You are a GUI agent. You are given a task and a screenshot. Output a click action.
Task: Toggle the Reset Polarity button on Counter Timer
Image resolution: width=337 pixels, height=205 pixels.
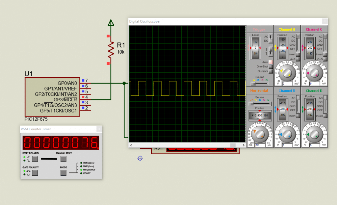tap(35, 159)
